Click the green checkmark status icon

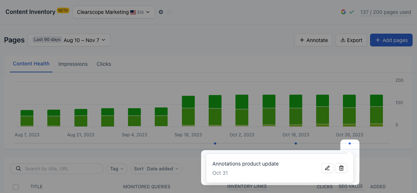pyautogui.click(x=352, y=12)
